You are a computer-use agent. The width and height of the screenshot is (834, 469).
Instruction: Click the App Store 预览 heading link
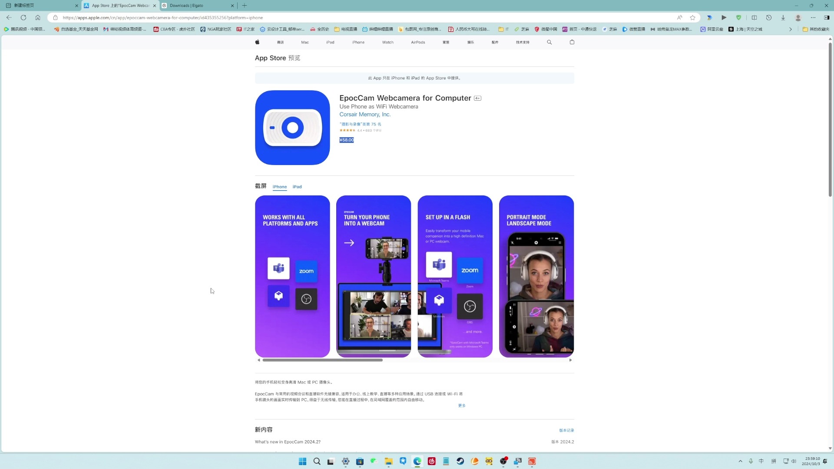pyautogui.click(x=278, y=58)
